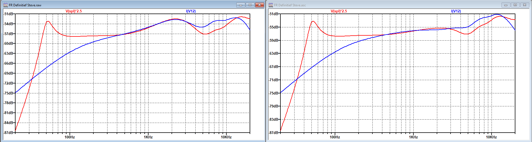Click the 100Hz axis label in the .raw window
This screenshot has width=532, height=142.
click(x=70, y=137)
